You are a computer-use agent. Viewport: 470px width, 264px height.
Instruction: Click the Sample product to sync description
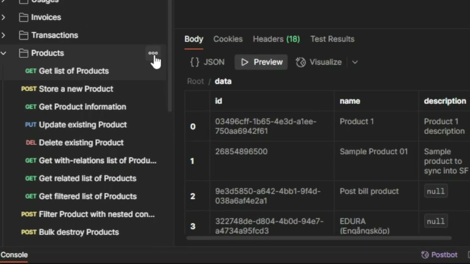(445, 161)
